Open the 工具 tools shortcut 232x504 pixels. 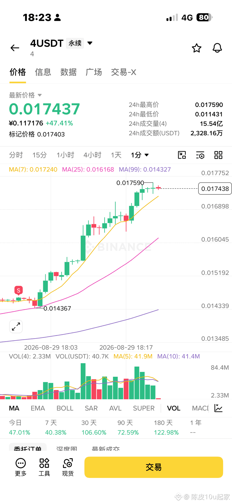pos(44,467)
